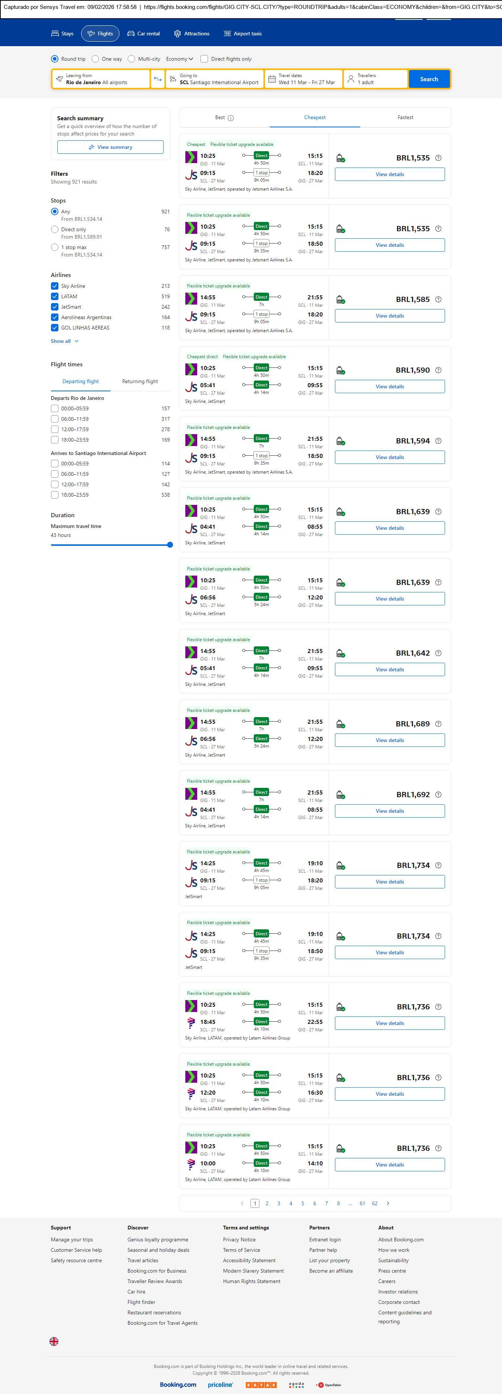502x1394 pixels.
Task: Switch to the Fastest results tab
Action: 405,117
